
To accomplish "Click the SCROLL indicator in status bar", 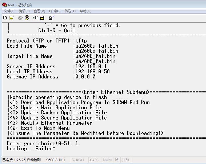I will coord(78,160).
